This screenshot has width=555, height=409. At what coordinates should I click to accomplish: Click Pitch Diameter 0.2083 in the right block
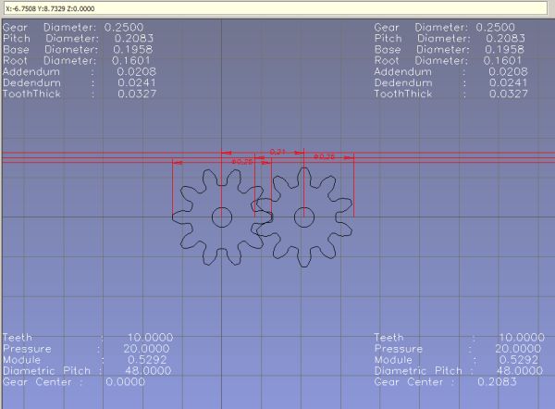(450, 38)
